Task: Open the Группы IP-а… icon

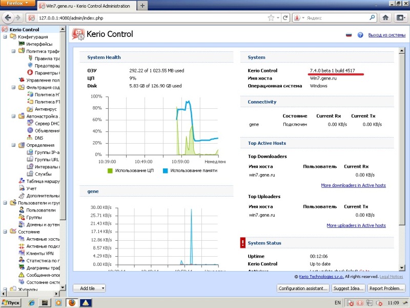Action: [x=30, y=152]
